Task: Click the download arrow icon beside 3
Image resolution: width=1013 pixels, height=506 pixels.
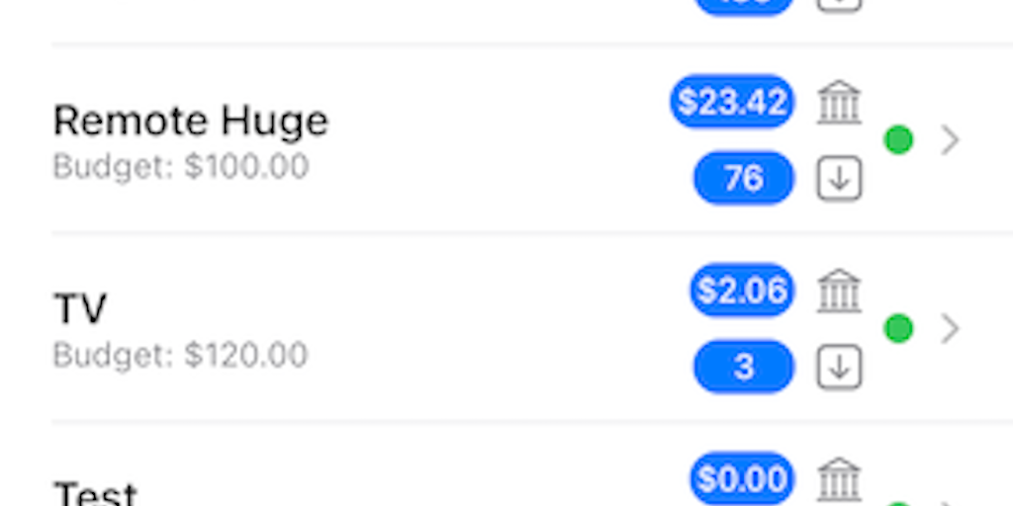Action: (x=839, y=368)
